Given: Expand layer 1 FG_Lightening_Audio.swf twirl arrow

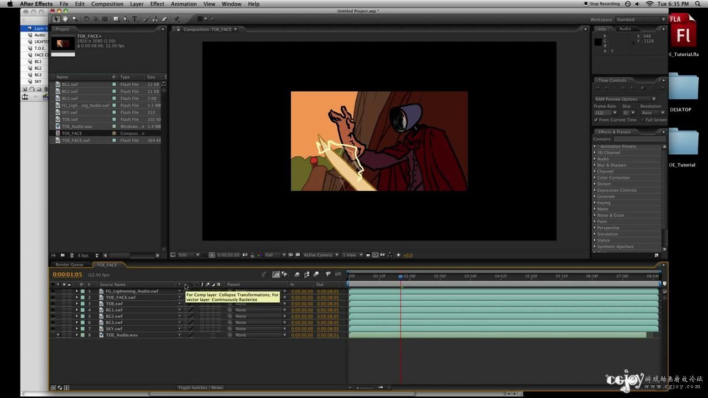Looking at the screenshot, I should pos(77,291).
